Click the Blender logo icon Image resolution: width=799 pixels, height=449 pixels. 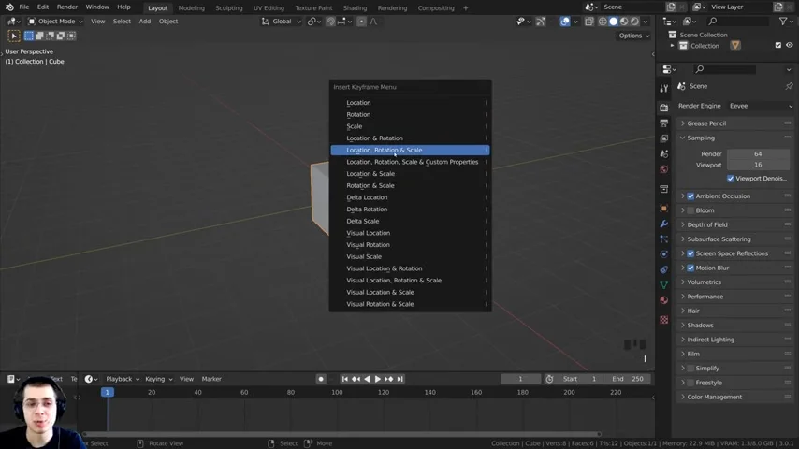(9, 7)
